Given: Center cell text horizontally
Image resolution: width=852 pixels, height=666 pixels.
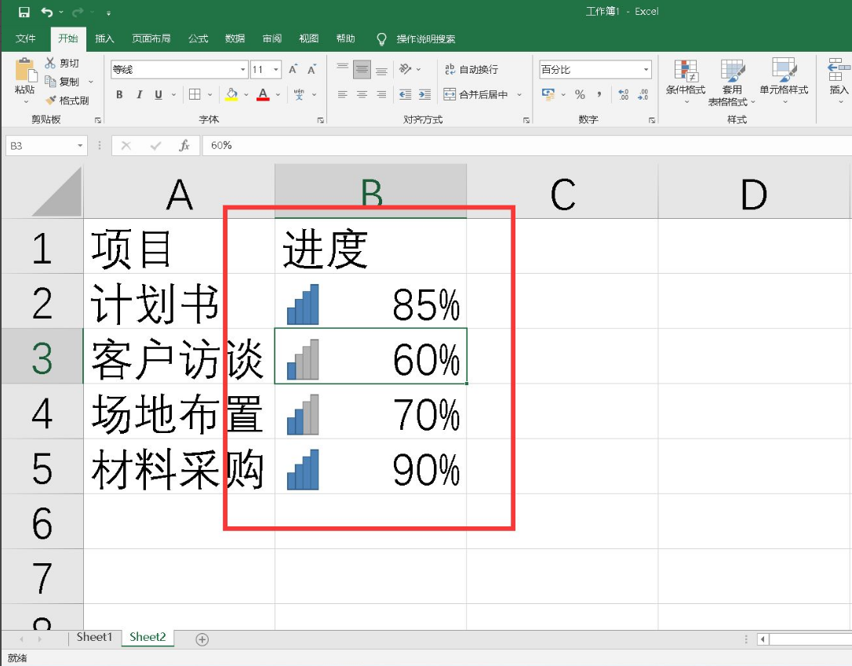Looking at the screenshot, I should click(x=362, y=94).
